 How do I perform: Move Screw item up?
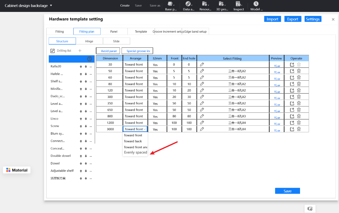(x=81, y=126)
